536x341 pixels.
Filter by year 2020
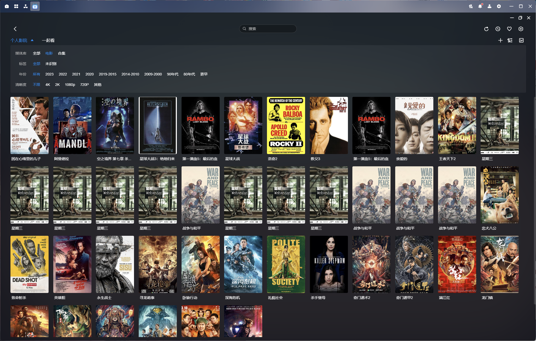(x=89, y=74)
